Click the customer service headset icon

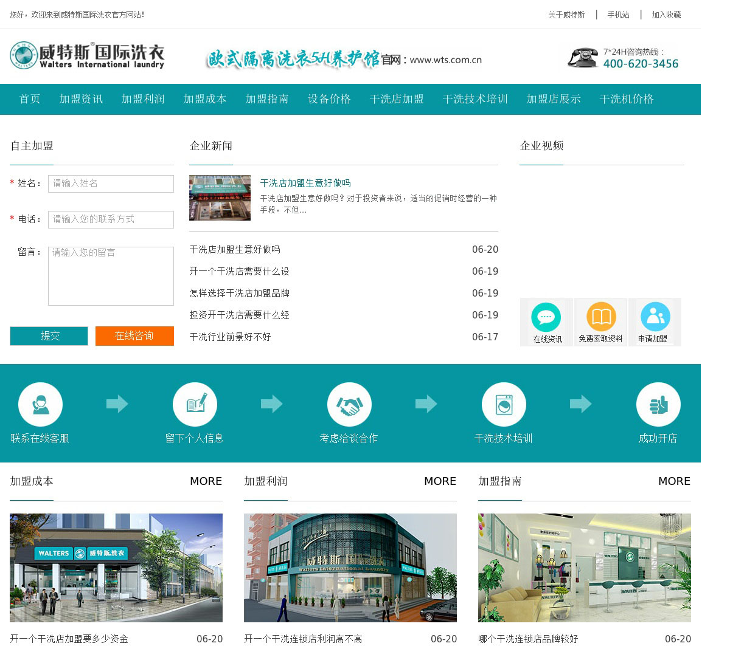40,405
